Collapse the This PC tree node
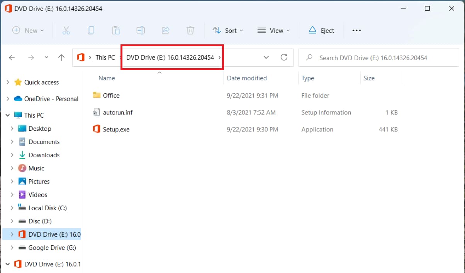This screenshot has width=465, height=273. (x=8, y=115)
